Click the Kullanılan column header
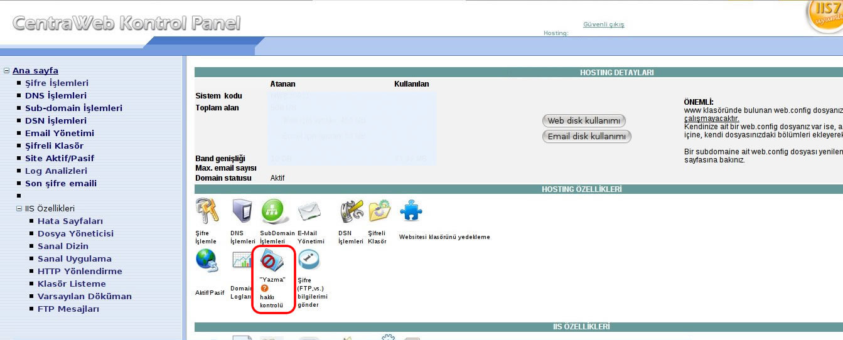 click(x=412, y=84)
